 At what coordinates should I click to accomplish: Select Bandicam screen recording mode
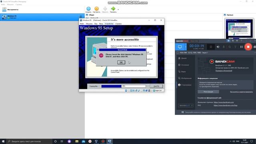(x=180, y=47)
